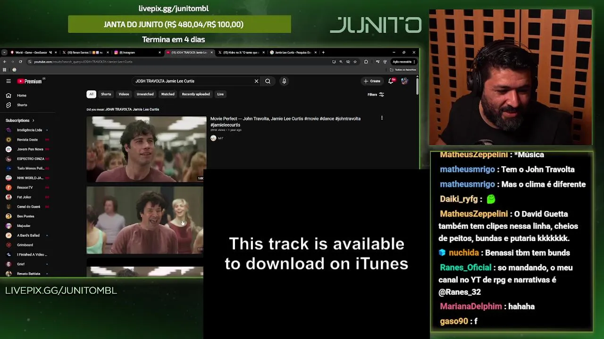This screenshot has height=339, width=604.
Task: Open YouTube notifications bell
Action: [x=391, y=81]
